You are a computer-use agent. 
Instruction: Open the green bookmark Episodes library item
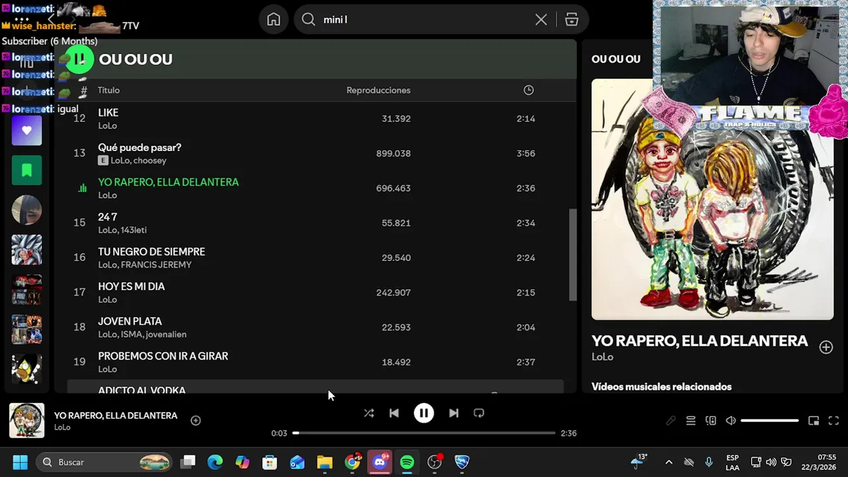click(x=26, y=170)
